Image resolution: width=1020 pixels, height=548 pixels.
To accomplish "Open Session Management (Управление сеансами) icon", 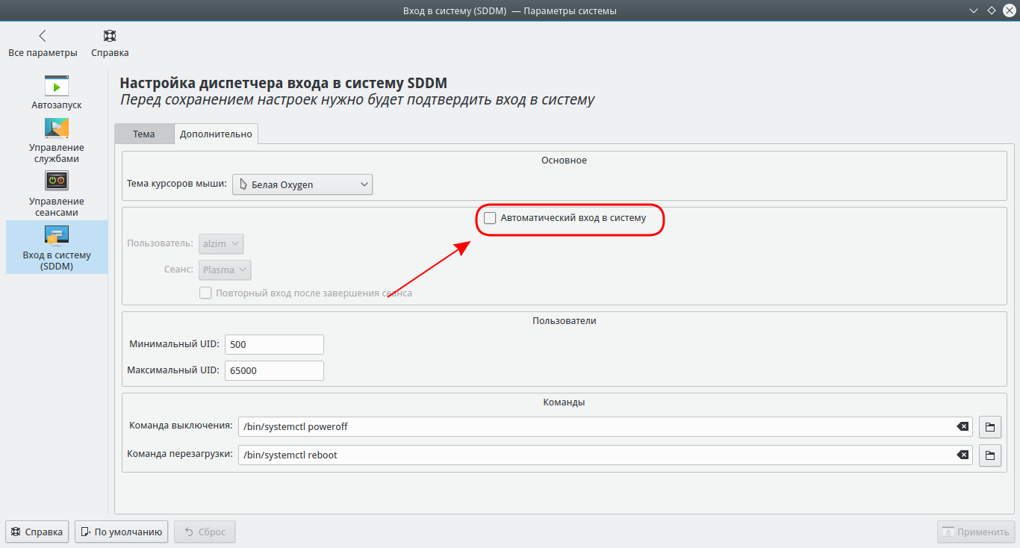I will pos(57,181).
